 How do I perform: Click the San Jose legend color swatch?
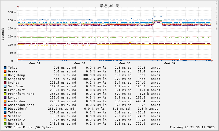click(x=5, y=87)
